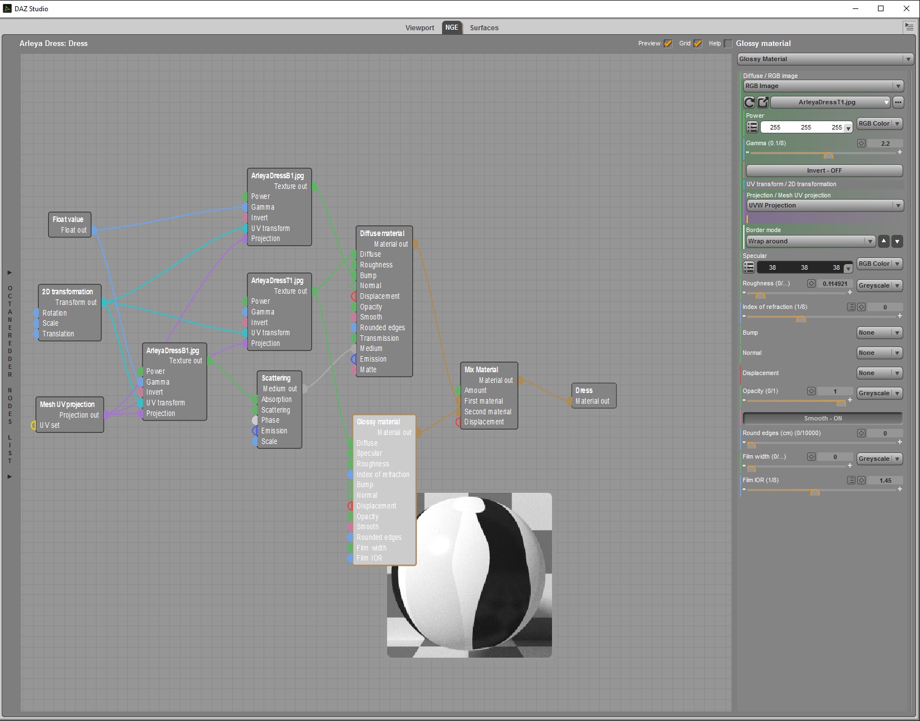This screenshot has width=920, height=721.
Task: Open the Specular presets list icon
Action: coord(749,267)
